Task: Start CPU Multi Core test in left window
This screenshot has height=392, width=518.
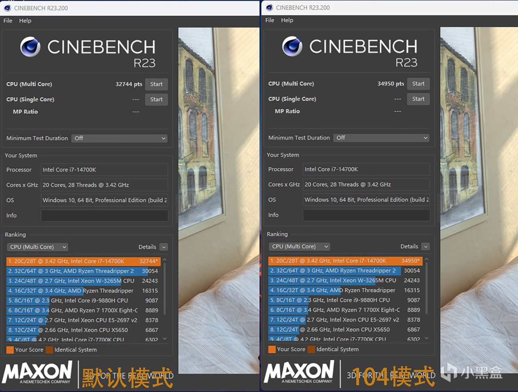Action: [156, 84]
